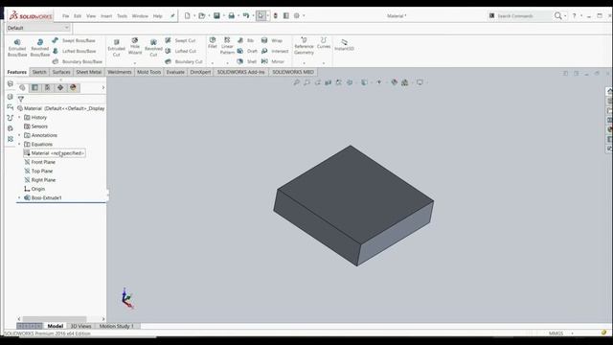
Task: Select the Rib feature
Action: click(245, 40)
